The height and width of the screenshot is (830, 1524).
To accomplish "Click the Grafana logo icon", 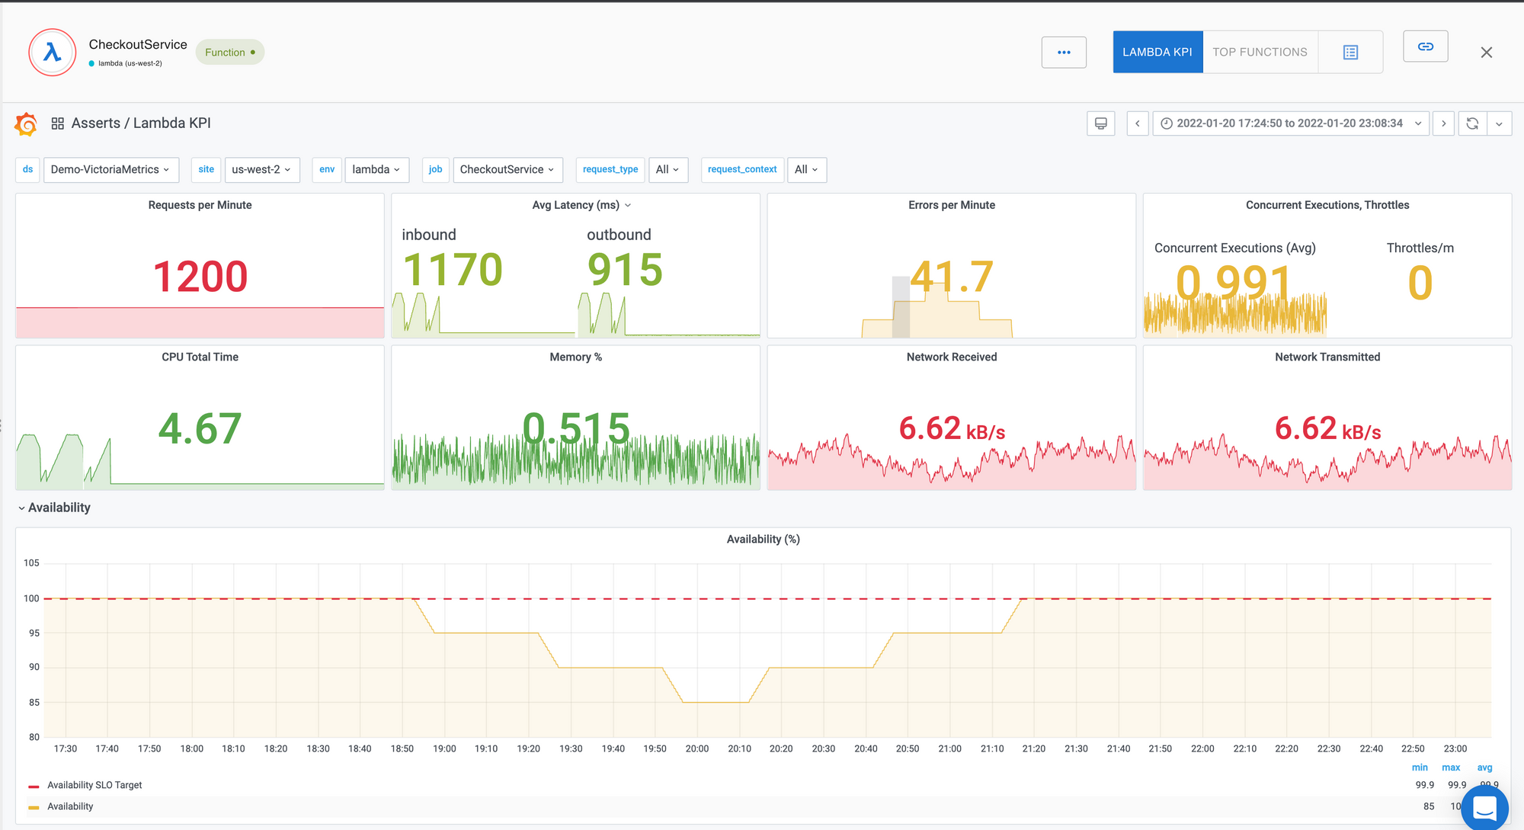I will click(x=26, y=123).
